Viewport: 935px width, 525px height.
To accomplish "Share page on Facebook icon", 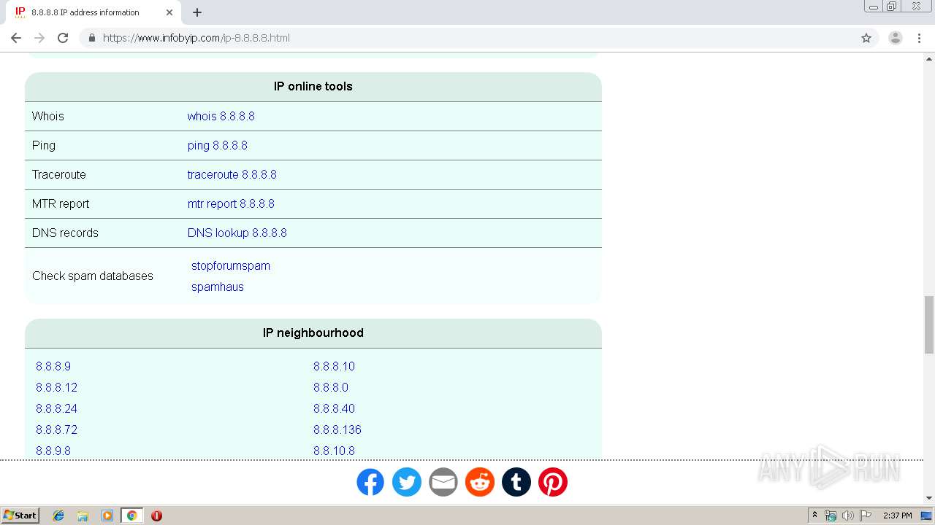I will click(x=370, y=482).
